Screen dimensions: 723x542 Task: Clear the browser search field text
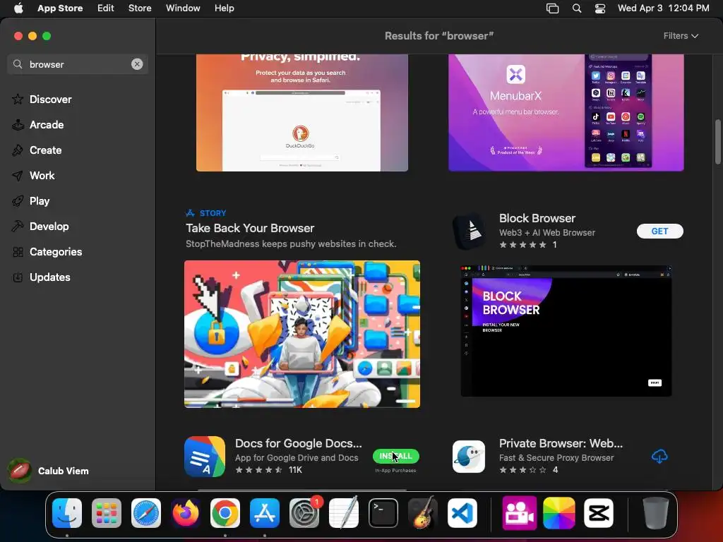point(137,64)
